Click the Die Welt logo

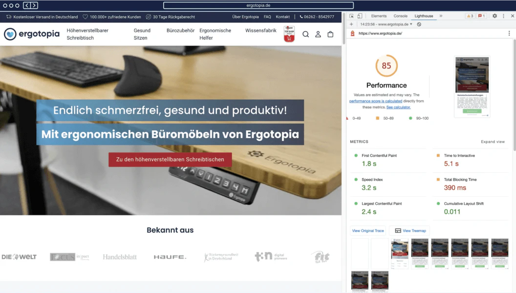point(19,257)
